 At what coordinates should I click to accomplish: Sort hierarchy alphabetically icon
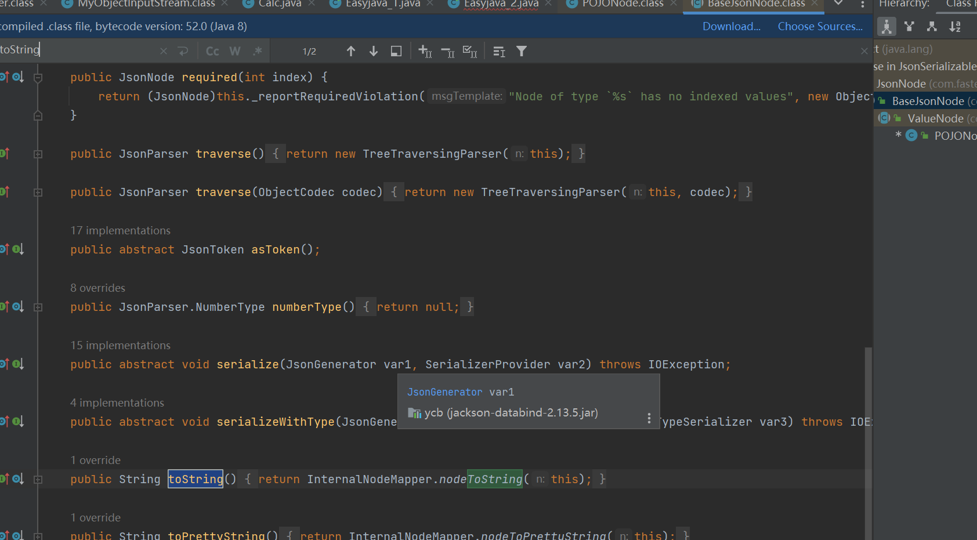click(x=955, y=27)
